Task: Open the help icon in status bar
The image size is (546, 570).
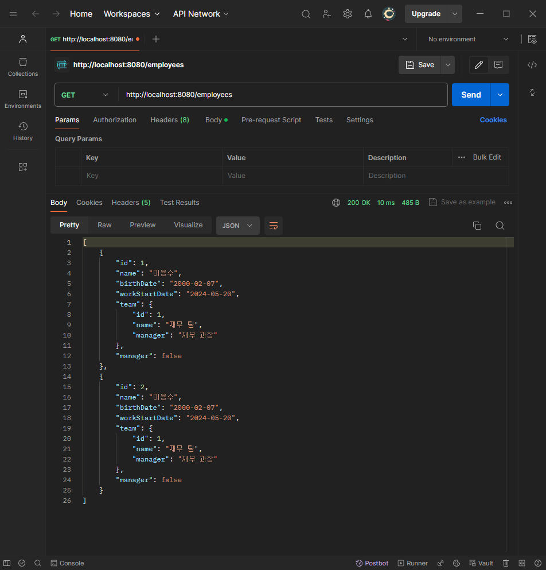Action: coord(538,563)
